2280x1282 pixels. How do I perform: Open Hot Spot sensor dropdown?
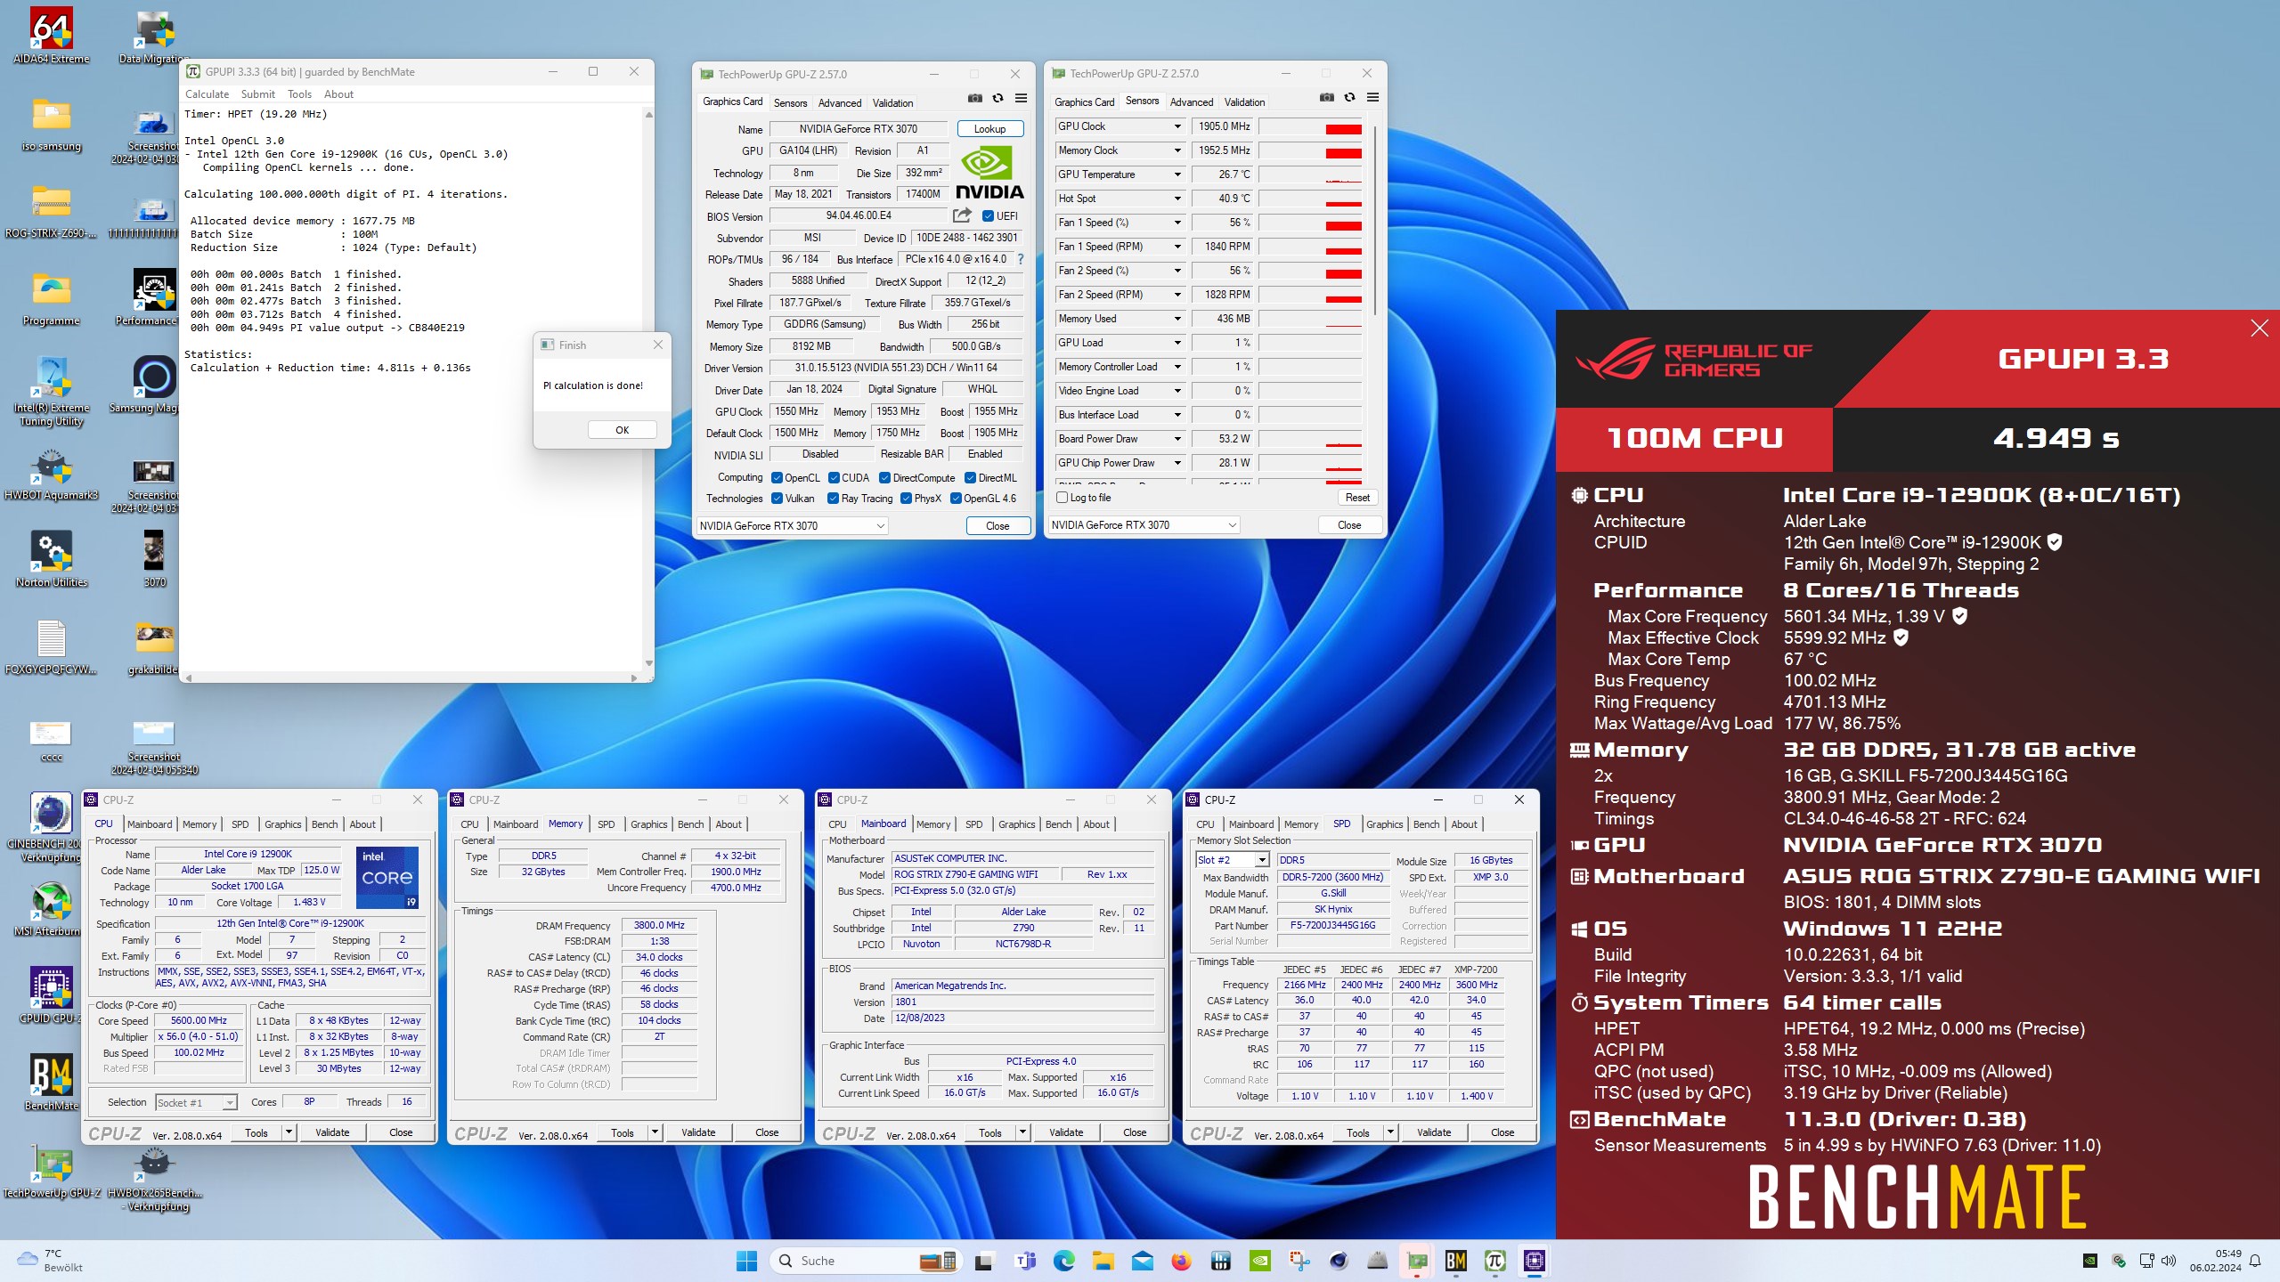pyautogui.click(x=1177, y=199)
